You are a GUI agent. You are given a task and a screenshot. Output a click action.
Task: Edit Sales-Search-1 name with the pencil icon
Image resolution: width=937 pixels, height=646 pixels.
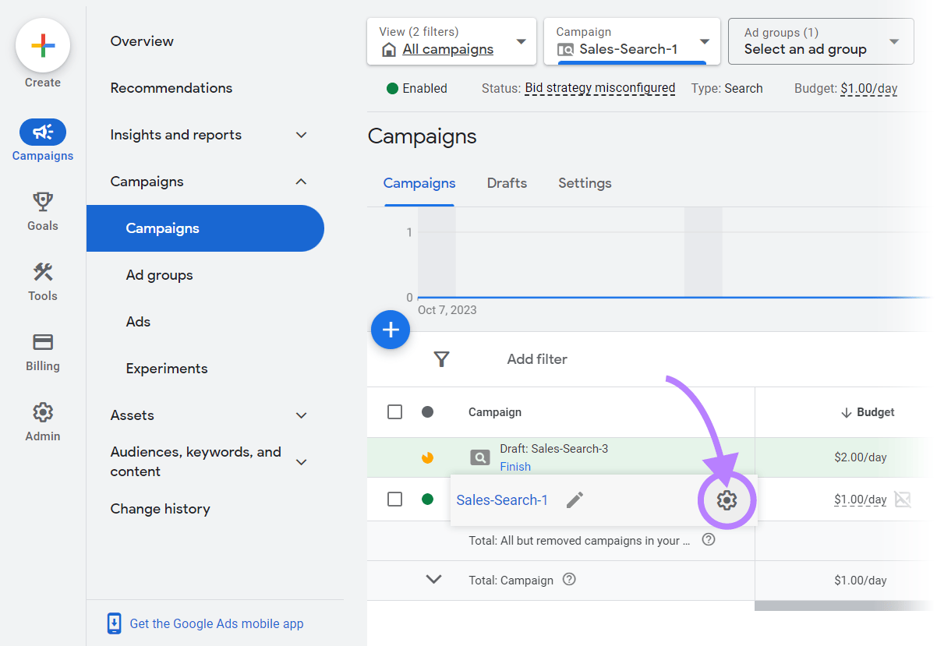click(575, 500)
